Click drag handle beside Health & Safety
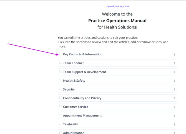The width and height of the screenshot is (186, 134). pyautogui.click(x=61, y=81)
